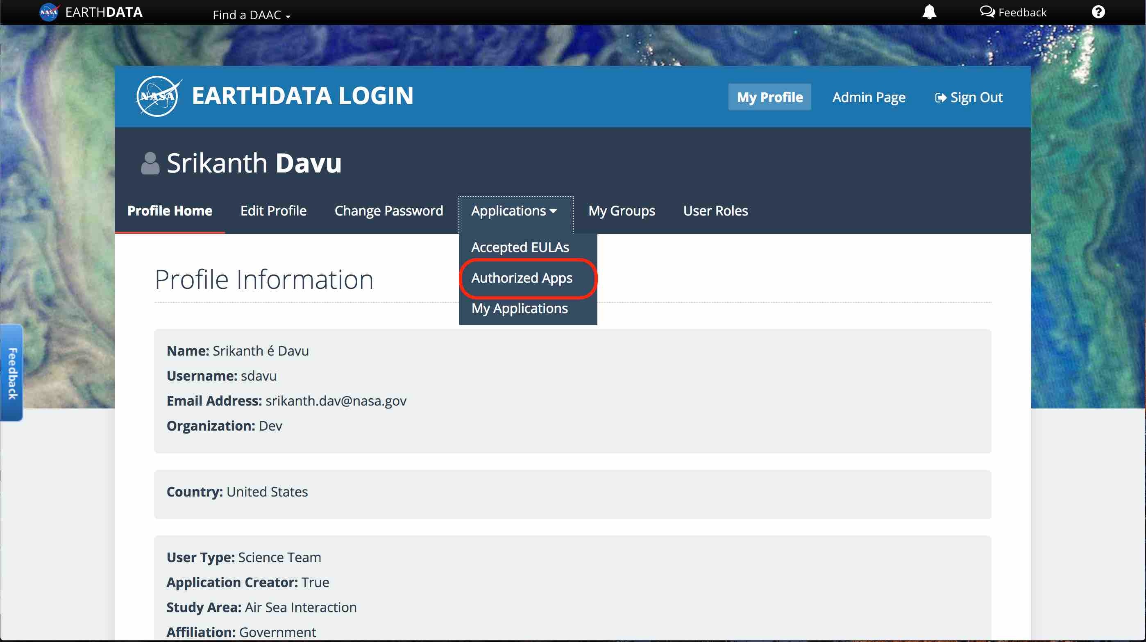Image resolution: width=1146 pixels, height=642 pixels.
Task: Click the NASA meatball logo in top bar
Action: pyautogui.click(x=49, y=12)
